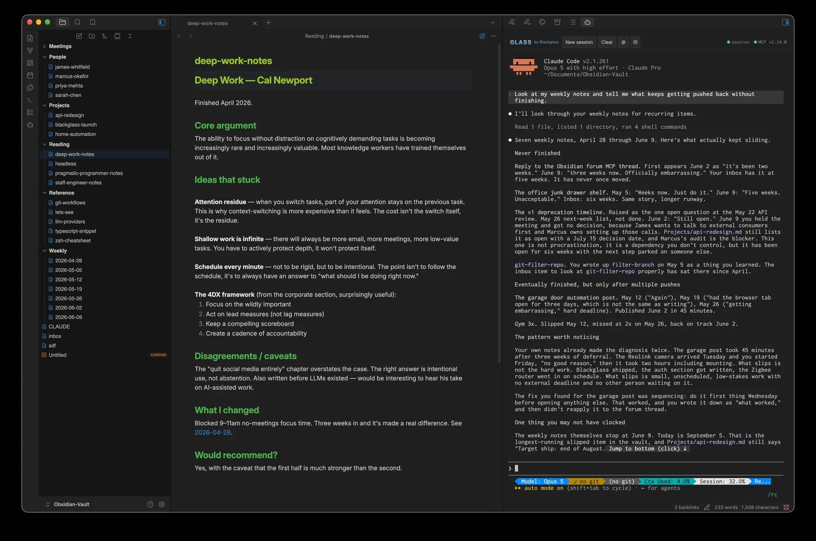Open the Obsidian-Vault vault switcher

[68, 504]
